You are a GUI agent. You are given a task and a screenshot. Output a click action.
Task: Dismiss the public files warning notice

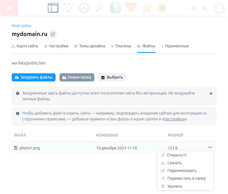pos(211,93)
